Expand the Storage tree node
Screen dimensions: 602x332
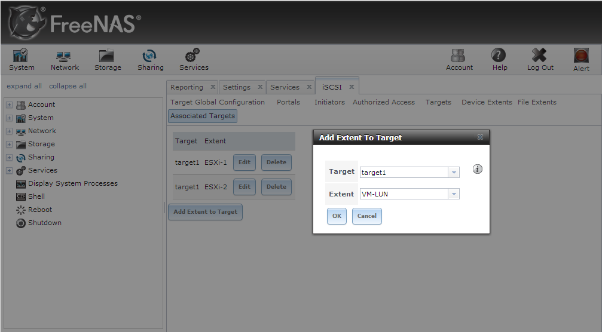[x=9, y=144]
